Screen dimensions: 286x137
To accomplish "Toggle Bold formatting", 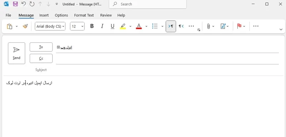I will (92, 26).
